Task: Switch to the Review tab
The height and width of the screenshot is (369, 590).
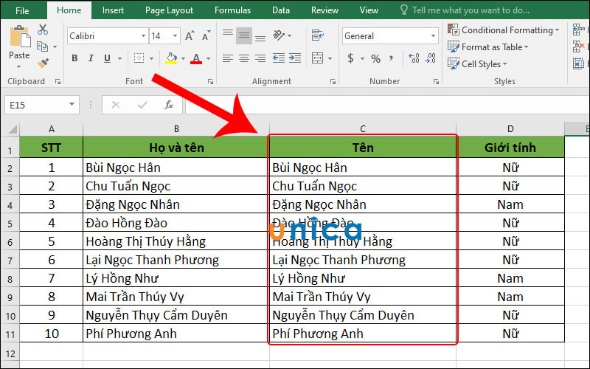Action: [x=324, y=10]
